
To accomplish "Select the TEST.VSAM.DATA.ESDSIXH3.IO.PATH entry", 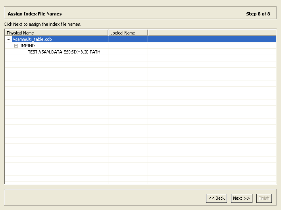I will [x=64, y=52].
